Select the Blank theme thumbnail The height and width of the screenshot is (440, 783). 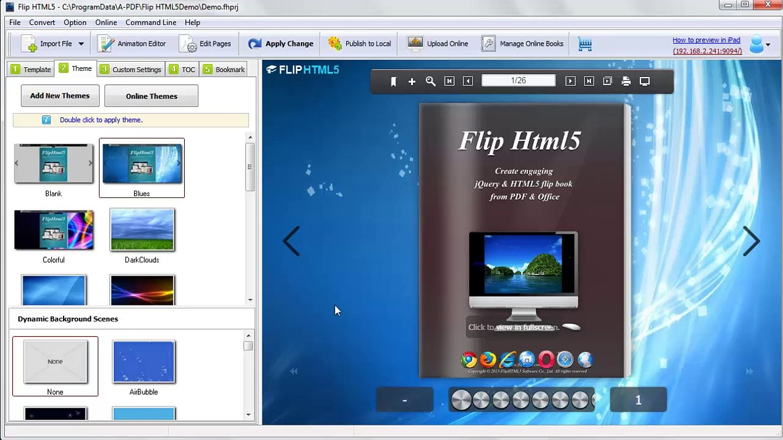pos(54,164)
